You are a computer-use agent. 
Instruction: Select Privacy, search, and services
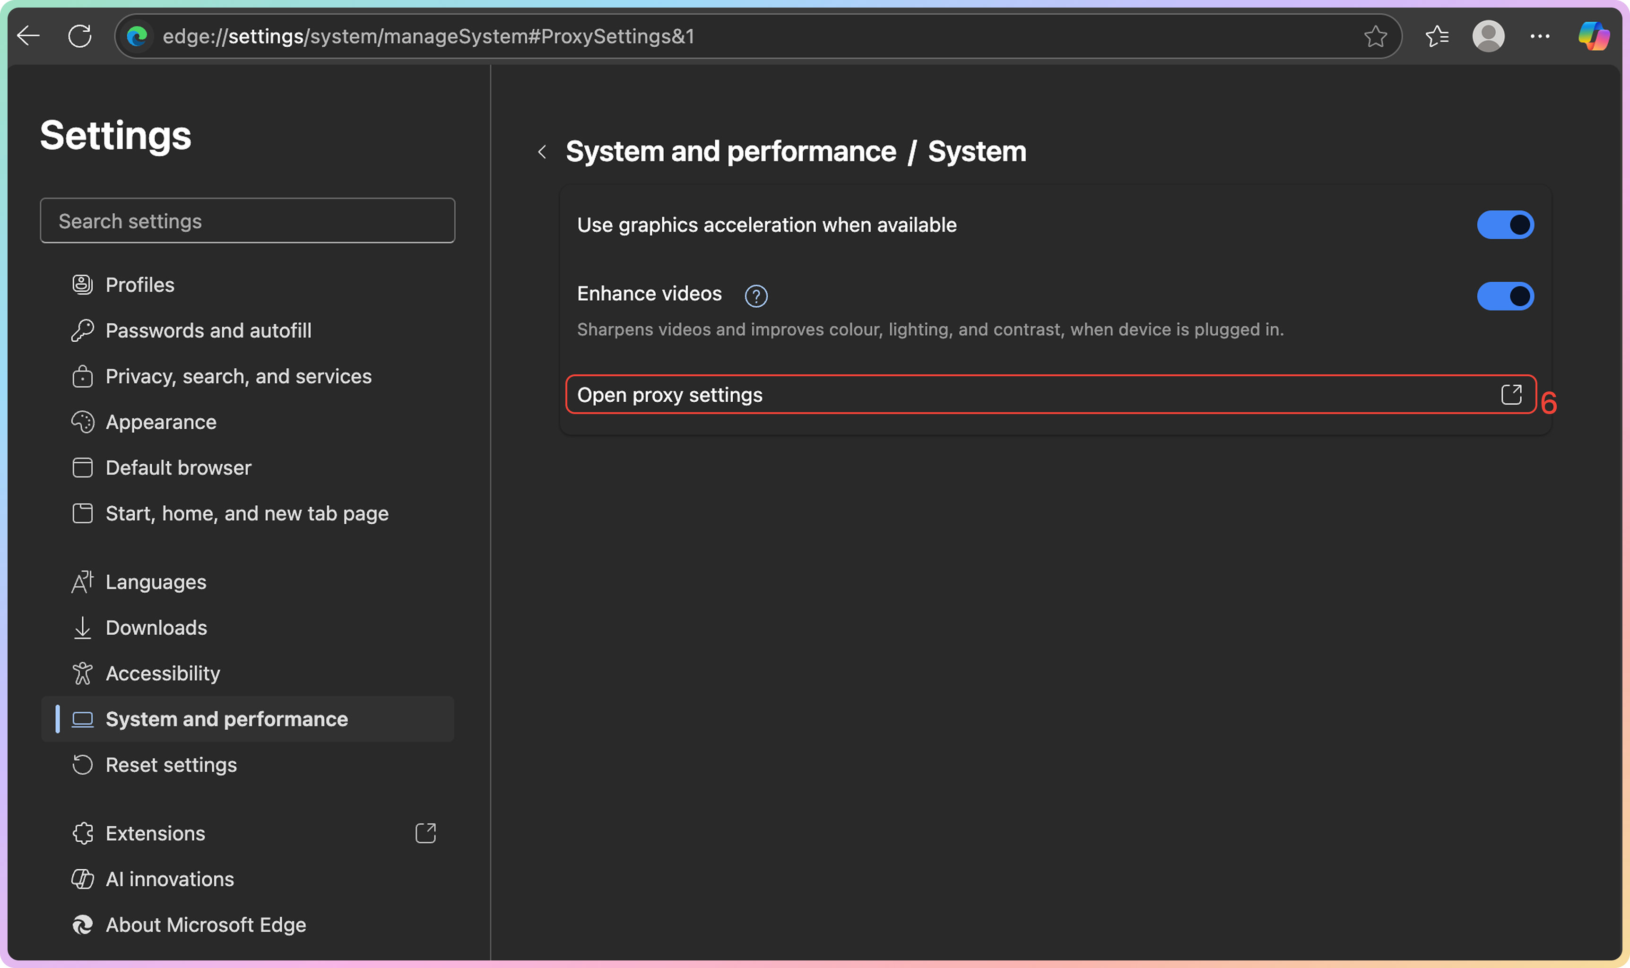238,376
